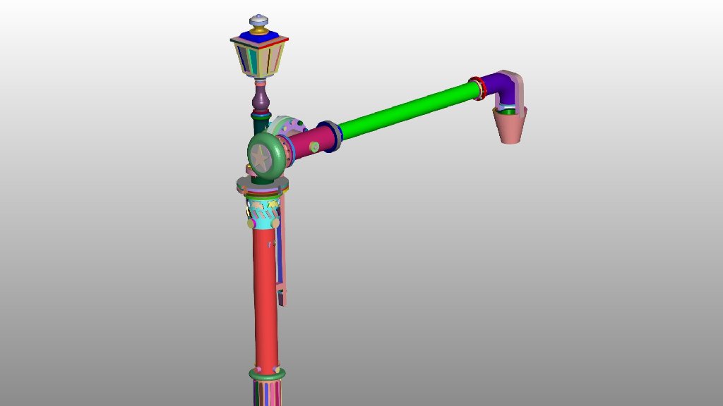
Task: Select the star emblem on the green ring
Action: coord(261,159)
